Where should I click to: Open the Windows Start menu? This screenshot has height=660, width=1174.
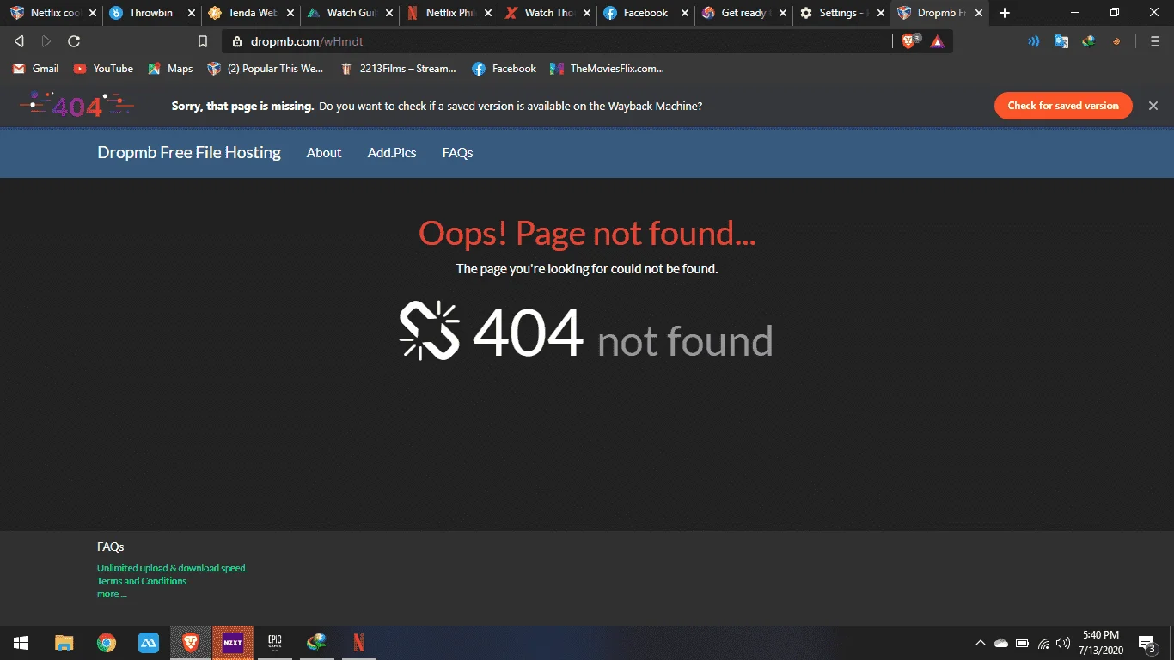pos(21,643)
